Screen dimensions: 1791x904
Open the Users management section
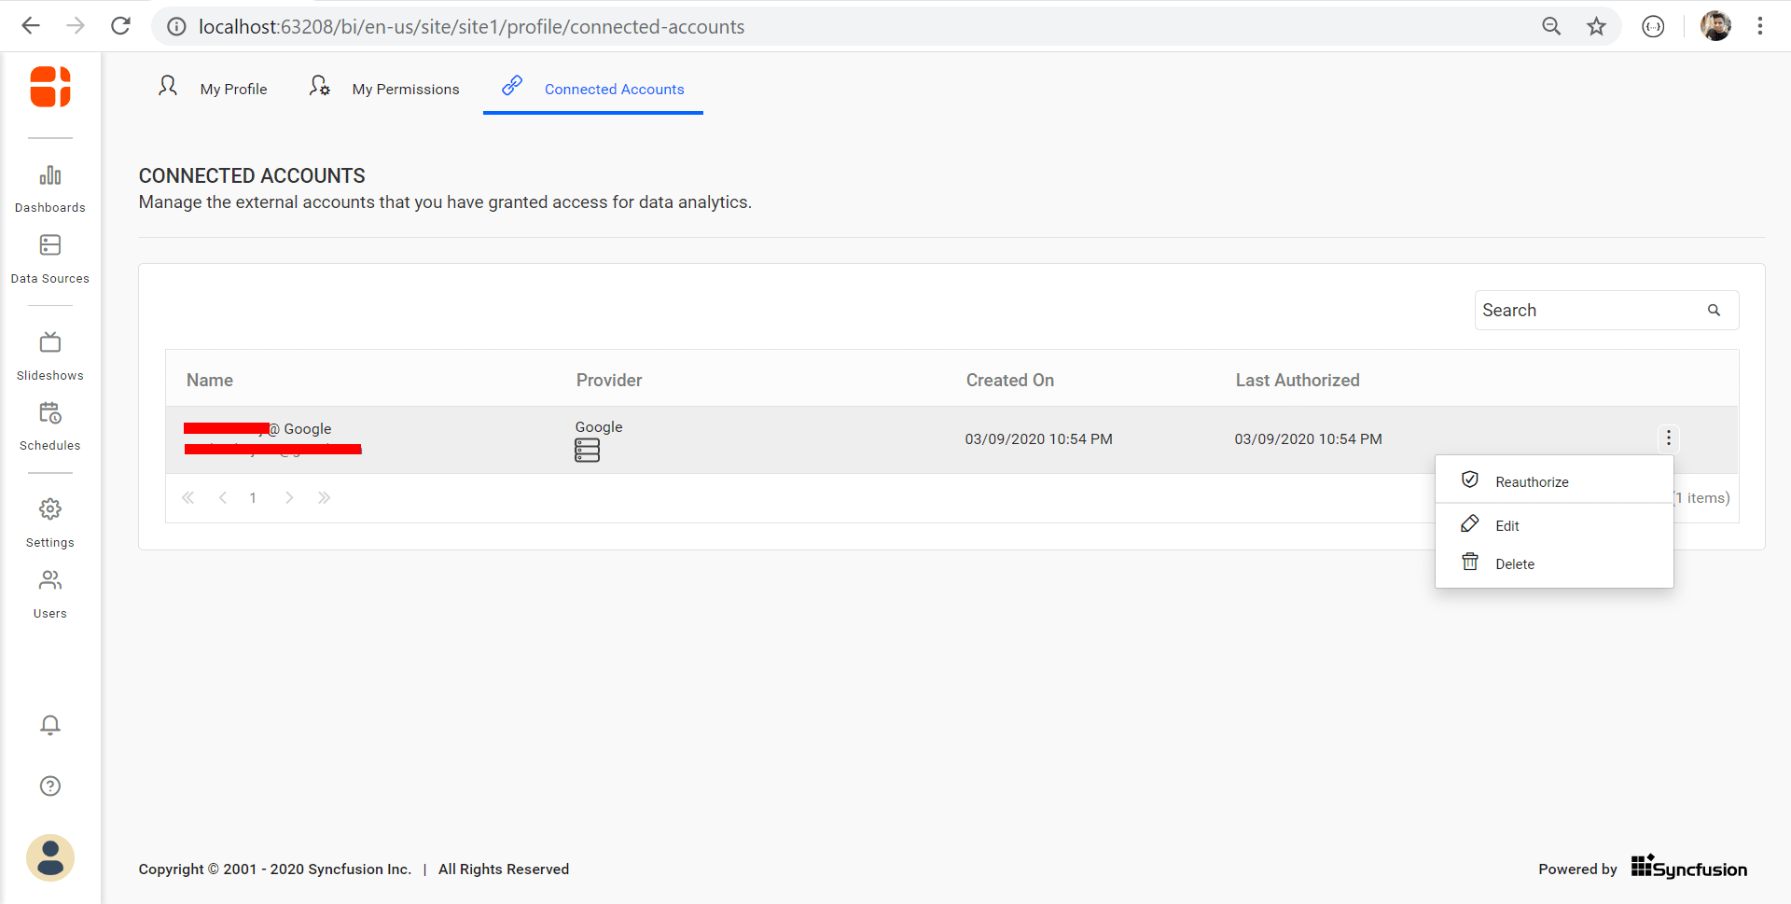pos(49,589)
